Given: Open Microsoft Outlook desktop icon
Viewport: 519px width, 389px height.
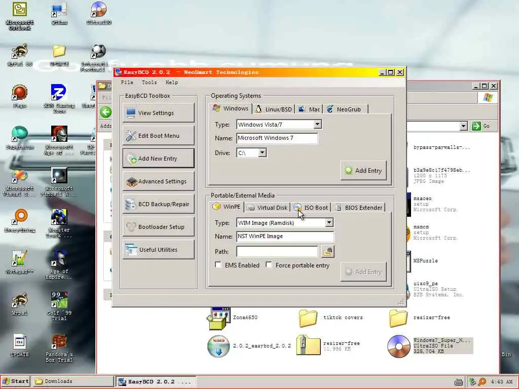Looking at the screenshot, I should click(20, 16).
